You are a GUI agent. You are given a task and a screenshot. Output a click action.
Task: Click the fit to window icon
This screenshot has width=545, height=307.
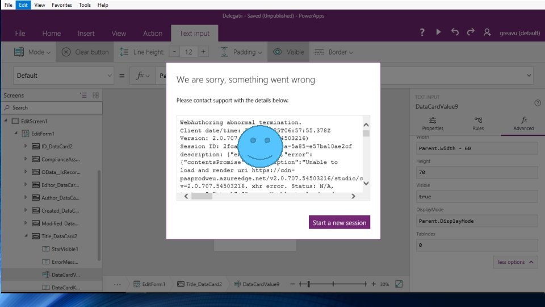click(x=399, y=284)
